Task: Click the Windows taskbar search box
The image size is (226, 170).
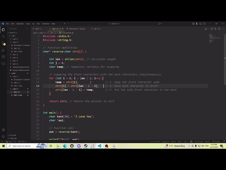Action: point(28,146)
